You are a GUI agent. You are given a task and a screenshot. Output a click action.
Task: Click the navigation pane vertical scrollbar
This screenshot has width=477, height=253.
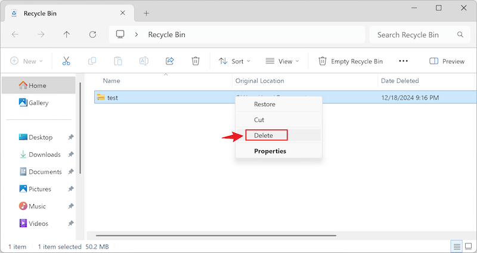(x=80, y=128)
